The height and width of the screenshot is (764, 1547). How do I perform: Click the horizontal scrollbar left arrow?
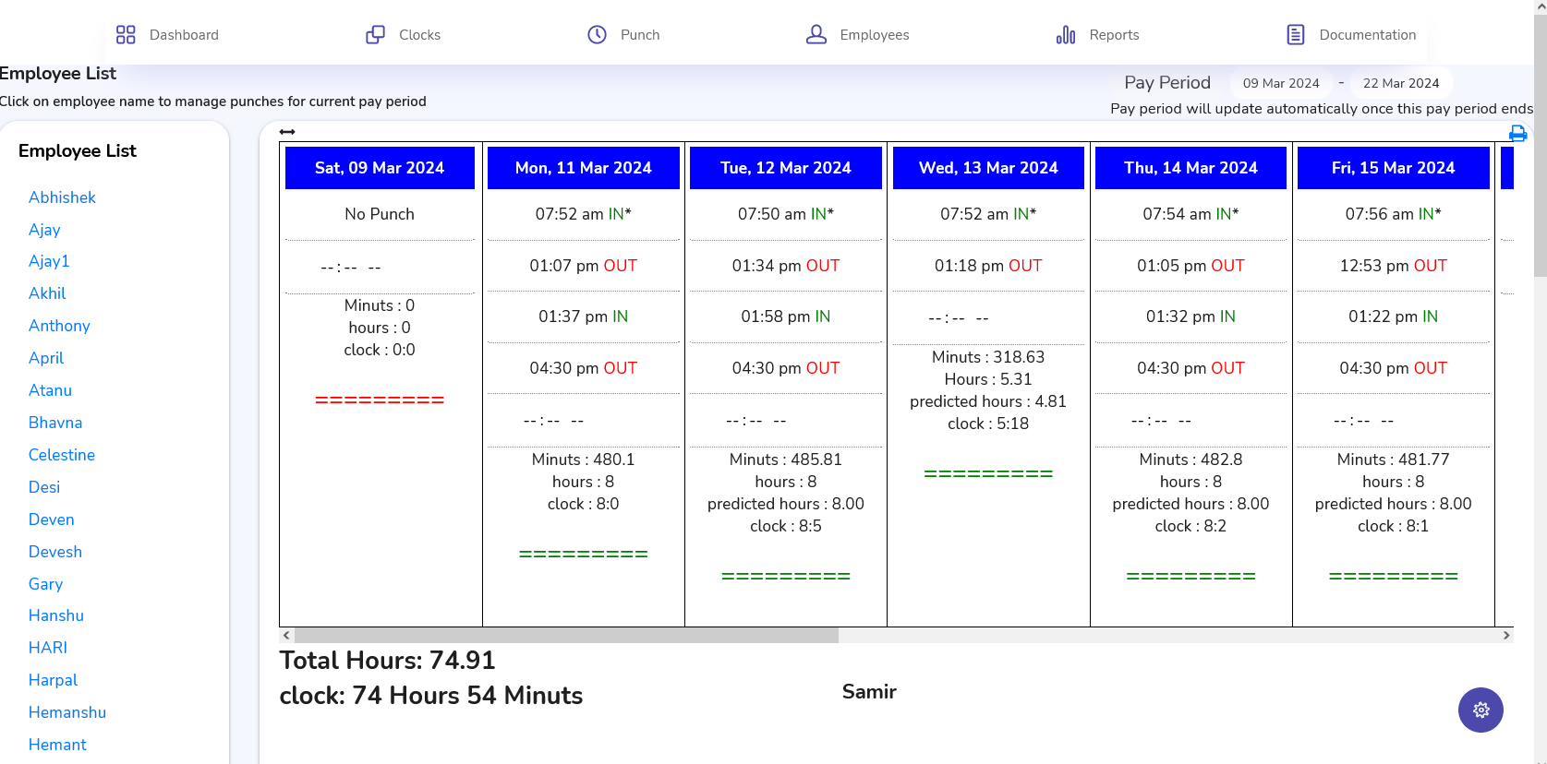point(287,635)
